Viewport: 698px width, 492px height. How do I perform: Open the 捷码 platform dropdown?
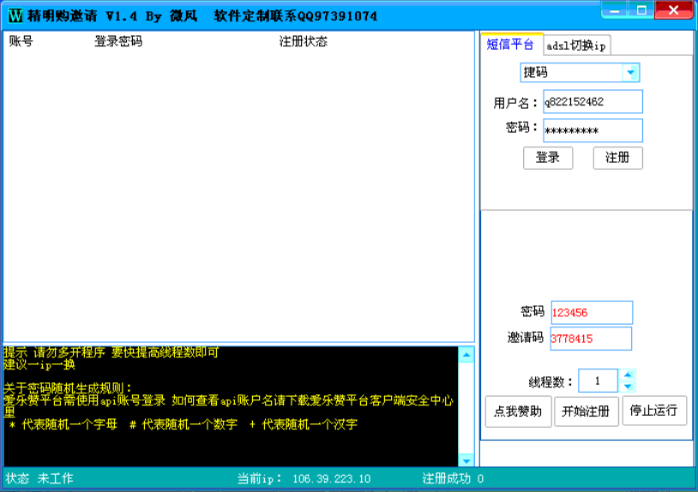point(630,73)
